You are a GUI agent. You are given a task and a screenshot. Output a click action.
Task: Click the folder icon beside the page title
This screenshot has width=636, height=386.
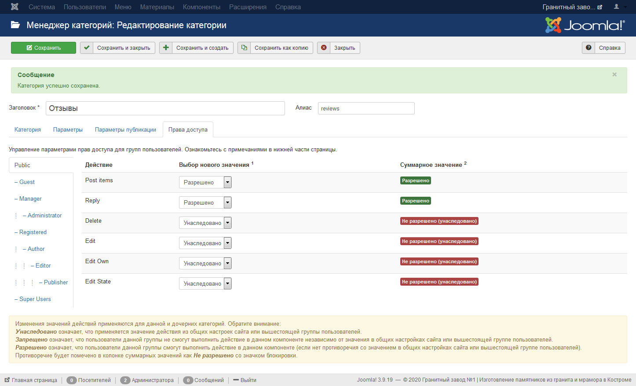pyautogui.click(x=15, y=25)
